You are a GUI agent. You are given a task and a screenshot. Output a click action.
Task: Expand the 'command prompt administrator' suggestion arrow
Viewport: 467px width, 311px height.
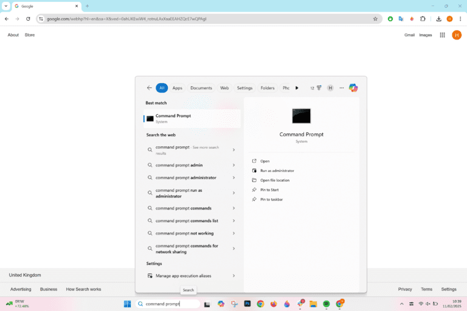point(233,177)
